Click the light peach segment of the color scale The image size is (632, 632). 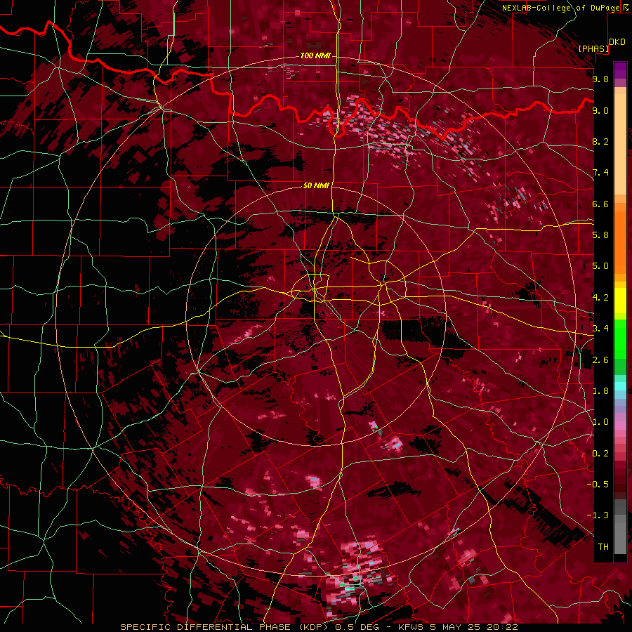click(x=620, y=145)
